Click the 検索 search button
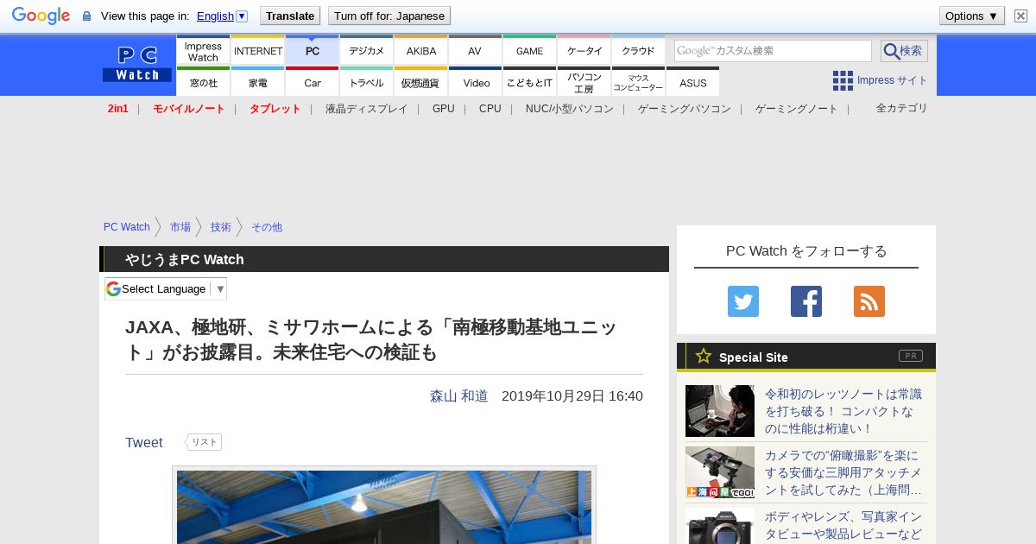1036x544 pixels. click(904, 51)
